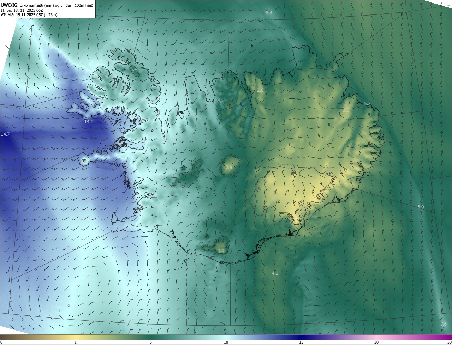Select the 5.4 value label in Westfjords

click(133, 69)
